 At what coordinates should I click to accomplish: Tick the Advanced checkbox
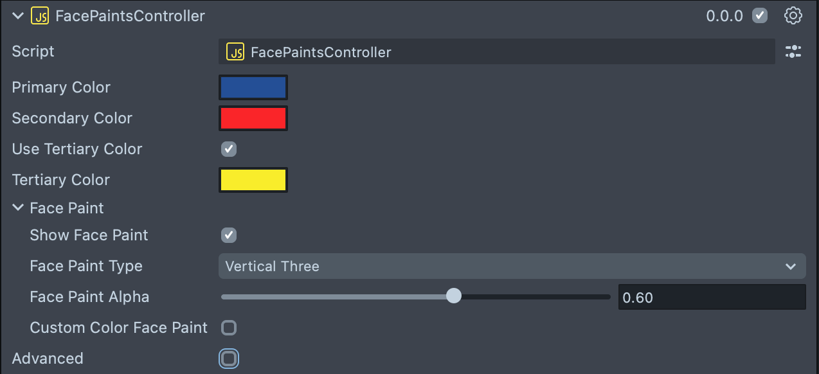229,359
